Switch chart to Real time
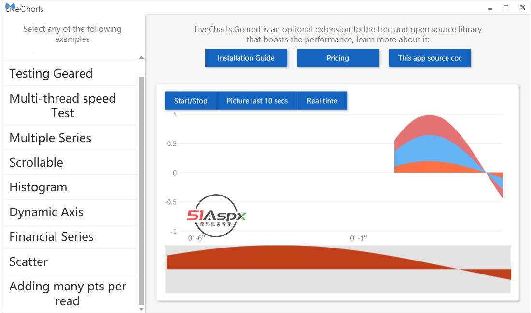 [322, 101]
